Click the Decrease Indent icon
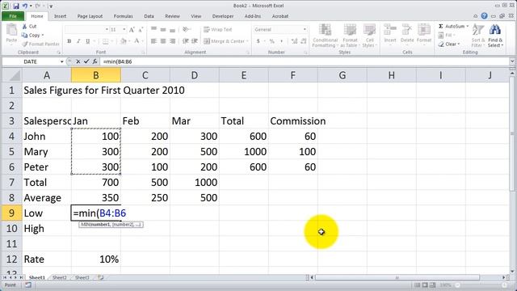Screen dimensions: 517x291 pos(186,41)
